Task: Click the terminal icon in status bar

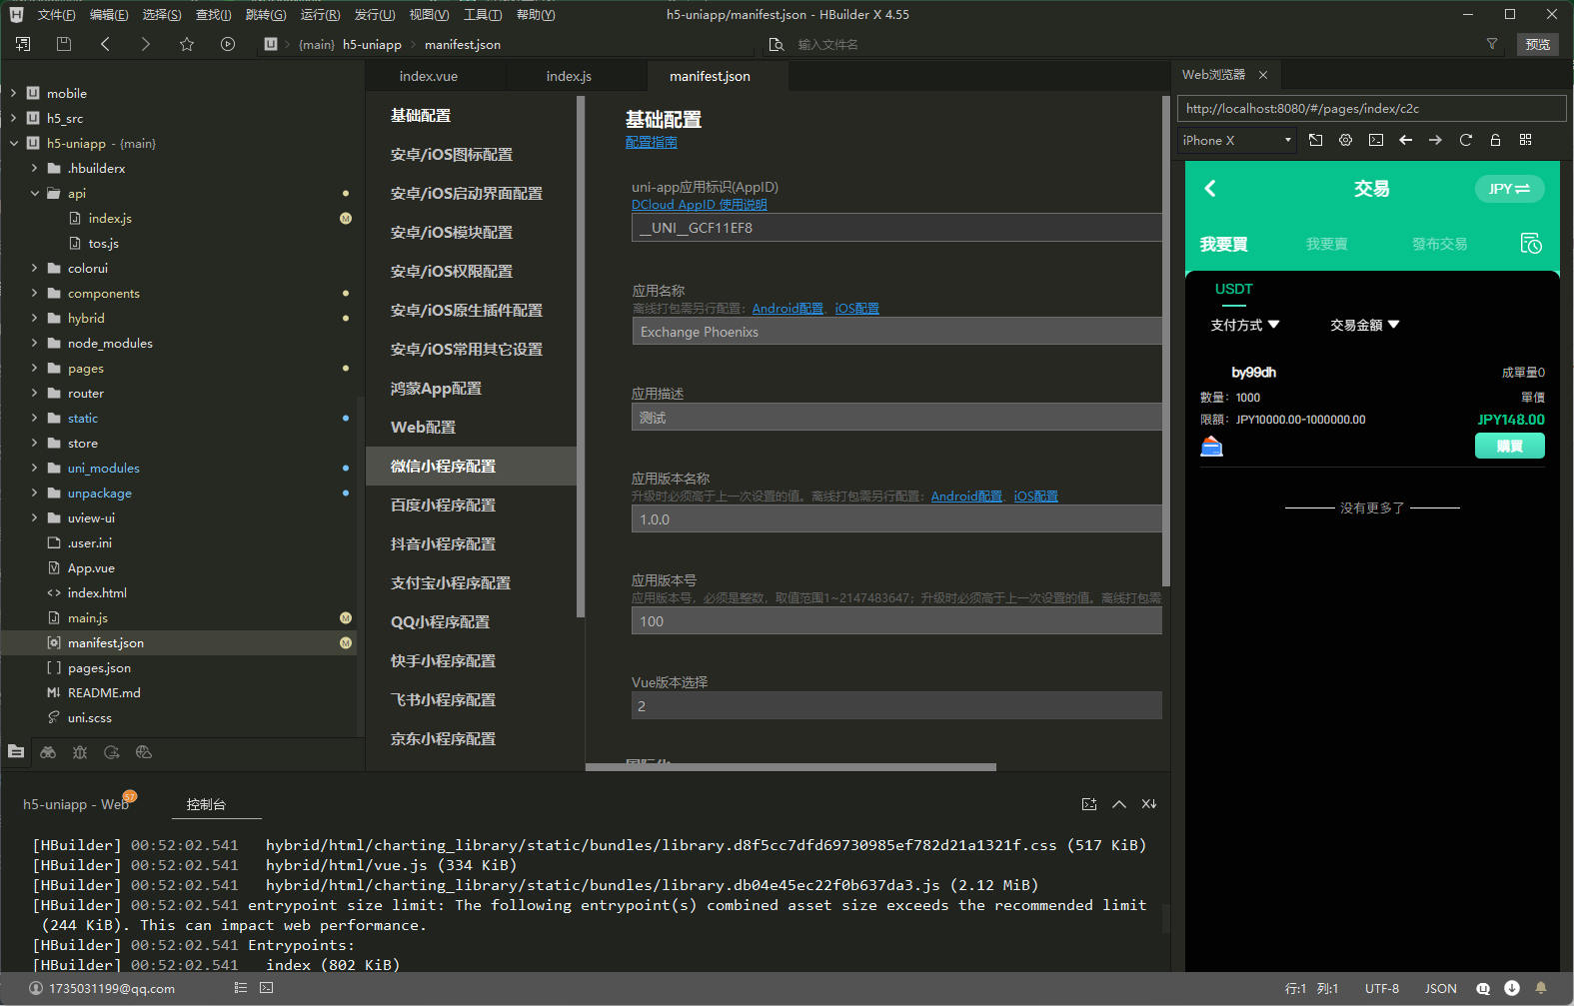Action: pos(266,988)
